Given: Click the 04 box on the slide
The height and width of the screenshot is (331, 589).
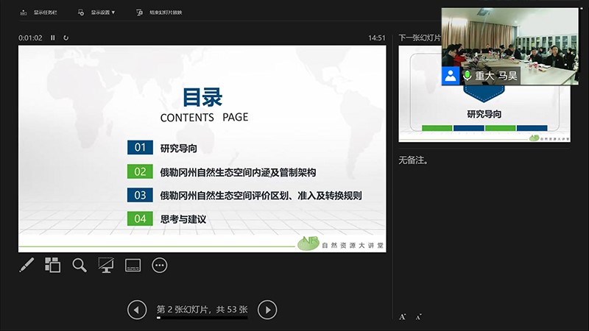Looking at the screenshot, I should pos(140,218).
